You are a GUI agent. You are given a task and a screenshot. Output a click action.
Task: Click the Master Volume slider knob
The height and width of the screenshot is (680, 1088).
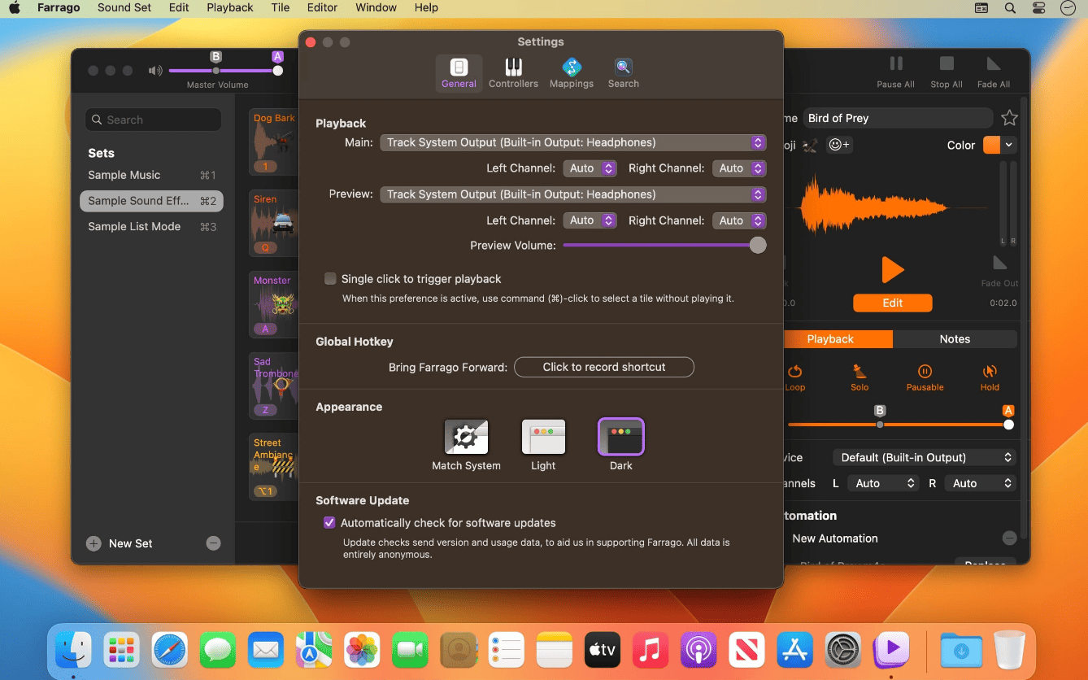278,71
